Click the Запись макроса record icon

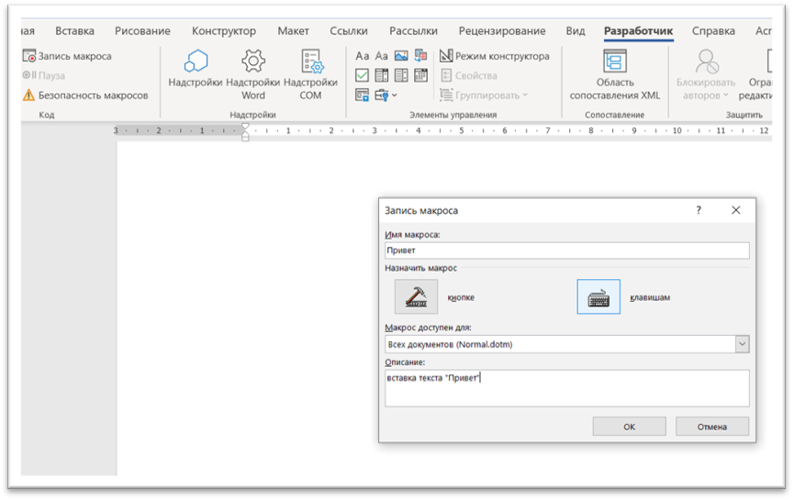[28, 56]
